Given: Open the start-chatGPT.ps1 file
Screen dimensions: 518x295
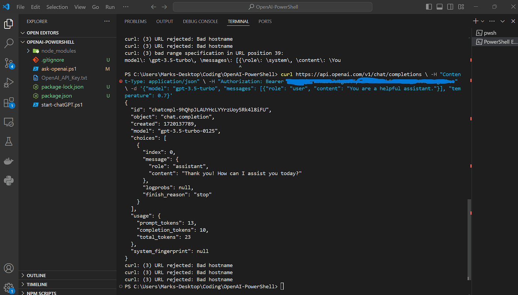Looking at the screenshot, I should 68,105.
